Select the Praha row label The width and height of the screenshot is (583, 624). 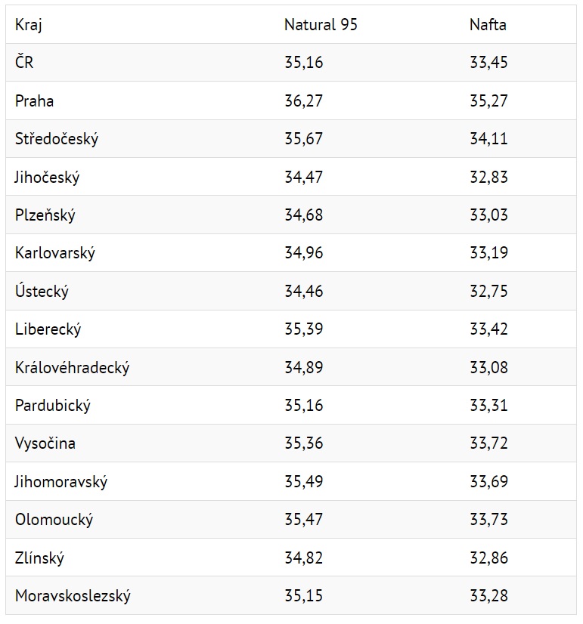click(x=34, y=100)
